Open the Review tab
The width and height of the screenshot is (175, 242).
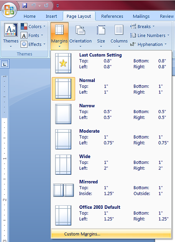click(166, 16)
